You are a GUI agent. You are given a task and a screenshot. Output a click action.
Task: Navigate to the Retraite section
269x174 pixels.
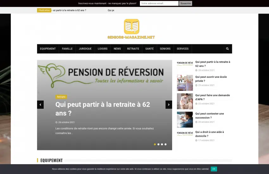tap(133, 49)
